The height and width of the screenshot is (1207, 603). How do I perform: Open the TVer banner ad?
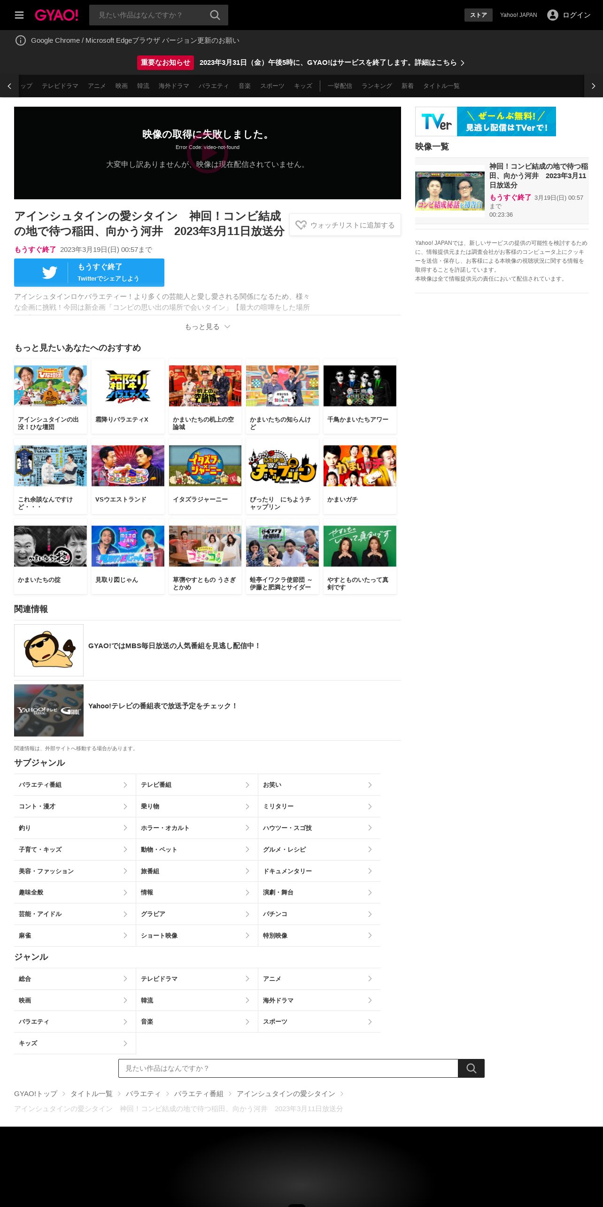coord(486,121)
